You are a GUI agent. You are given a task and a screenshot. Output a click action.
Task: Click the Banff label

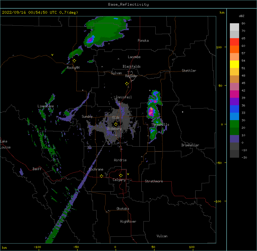tap(37, 169)
